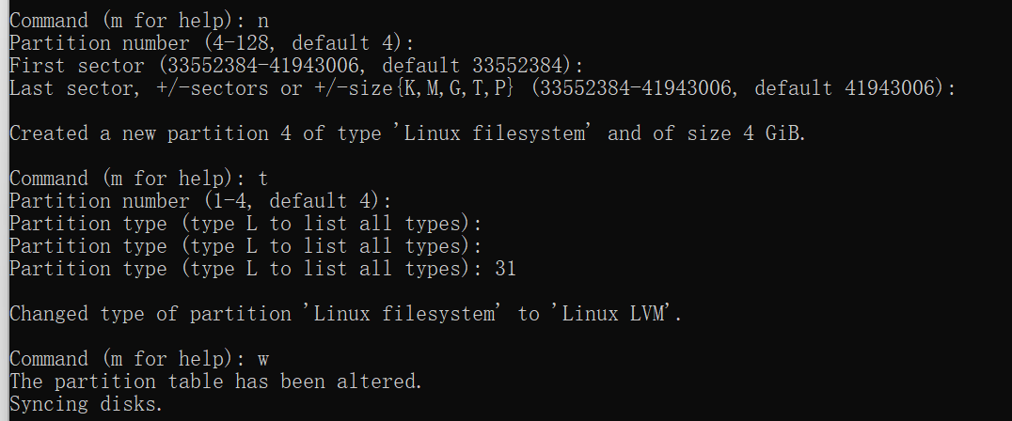Click the 'Linux filesystem' text in the creation message
This screenshot has width=1012, height=421.
pyautogui.click(x=495, y=133)
